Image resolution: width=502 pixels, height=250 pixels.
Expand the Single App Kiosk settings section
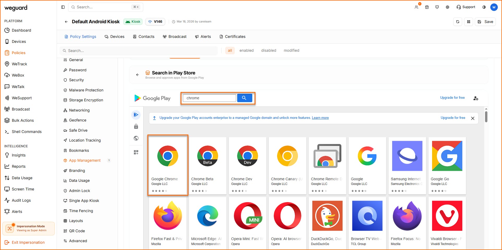(x=84, y=201)
